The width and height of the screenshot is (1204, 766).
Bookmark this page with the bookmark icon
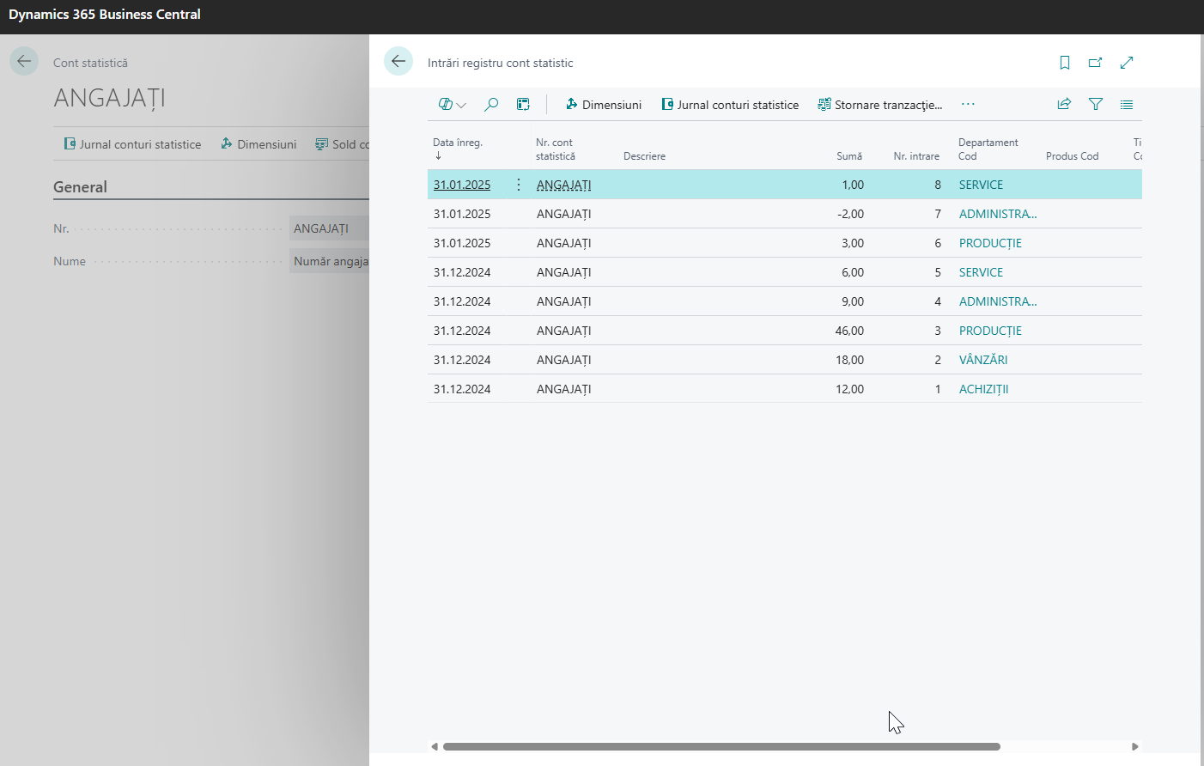pos(1065,63)
